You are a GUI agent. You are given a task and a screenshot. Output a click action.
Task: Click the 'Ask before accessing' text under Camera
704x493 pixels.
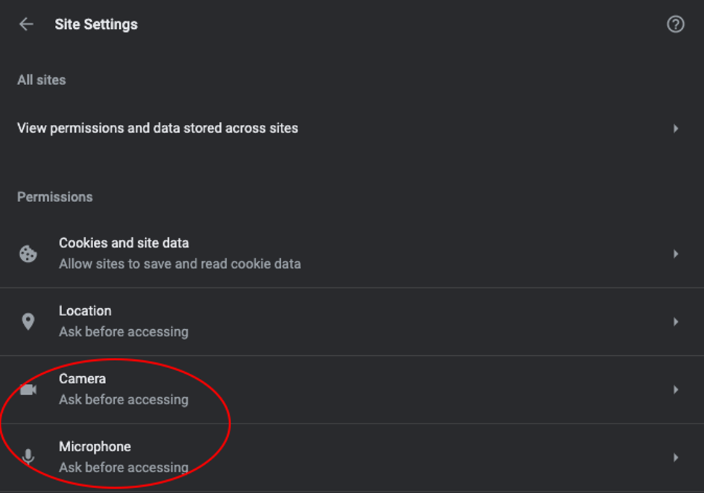(x=124, y=400)
